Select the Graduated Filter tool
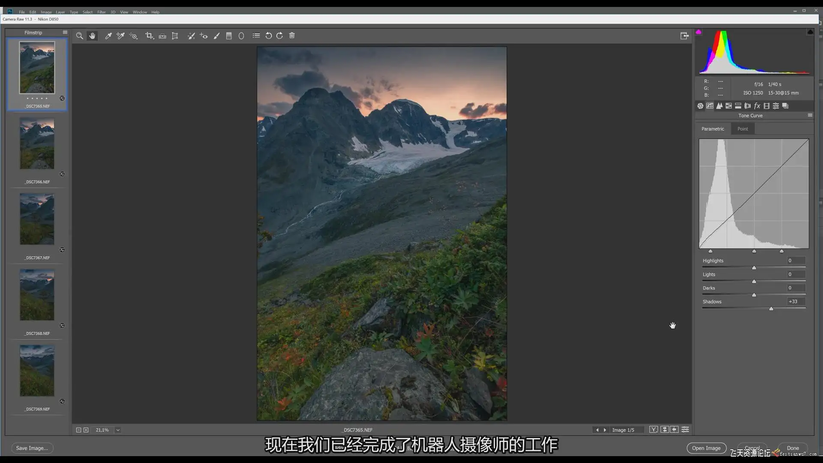Image resolution: width=823 pixels, height=463 pixels. pos(229,36)
